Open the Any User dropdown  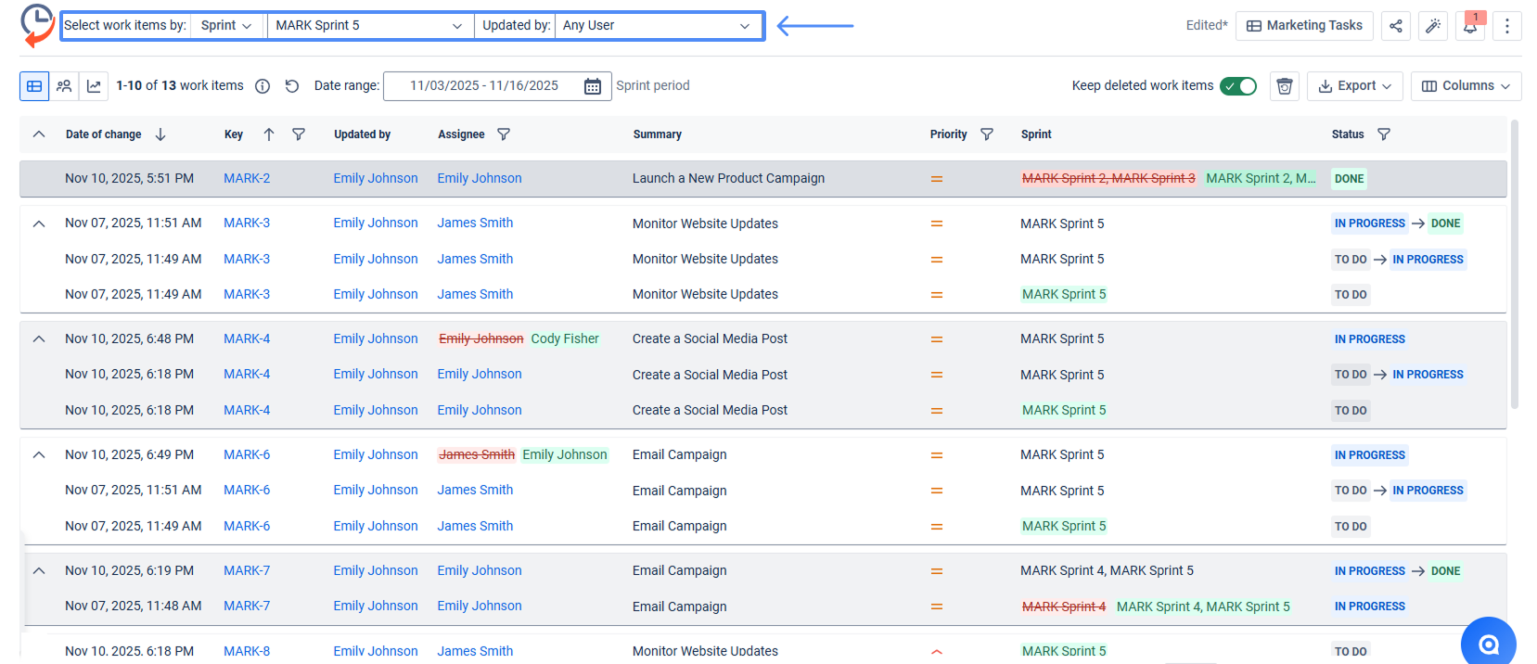[657, 26]
